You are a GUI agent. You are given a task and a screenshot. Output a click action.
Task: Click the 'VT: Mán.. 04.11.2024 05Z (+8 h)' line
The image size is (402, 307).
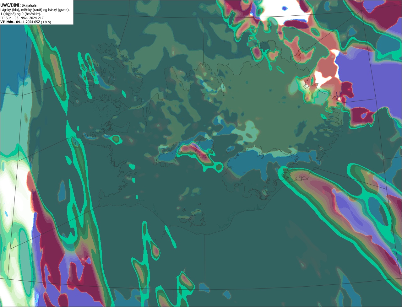click(26, 22)
